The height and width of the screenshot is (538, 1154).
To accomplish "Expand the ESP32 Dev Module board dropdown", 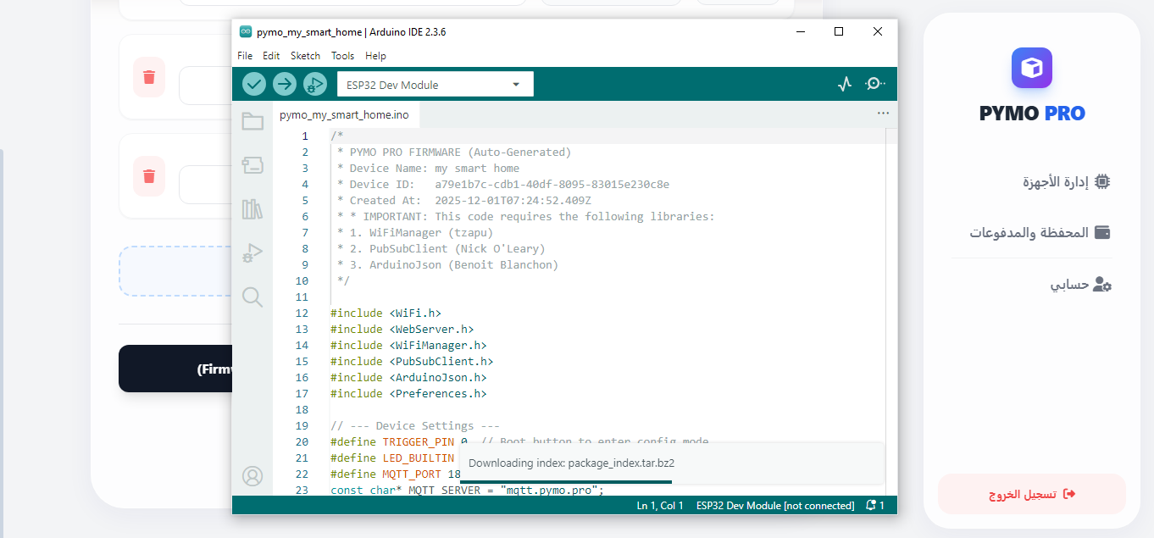I will (x=435, y=85).
